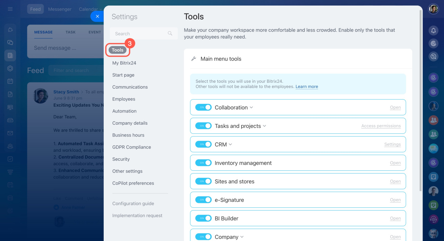This screenshot has height=241, width=444.
Task: Click the Implementation request link
Action: click(137, 215)
